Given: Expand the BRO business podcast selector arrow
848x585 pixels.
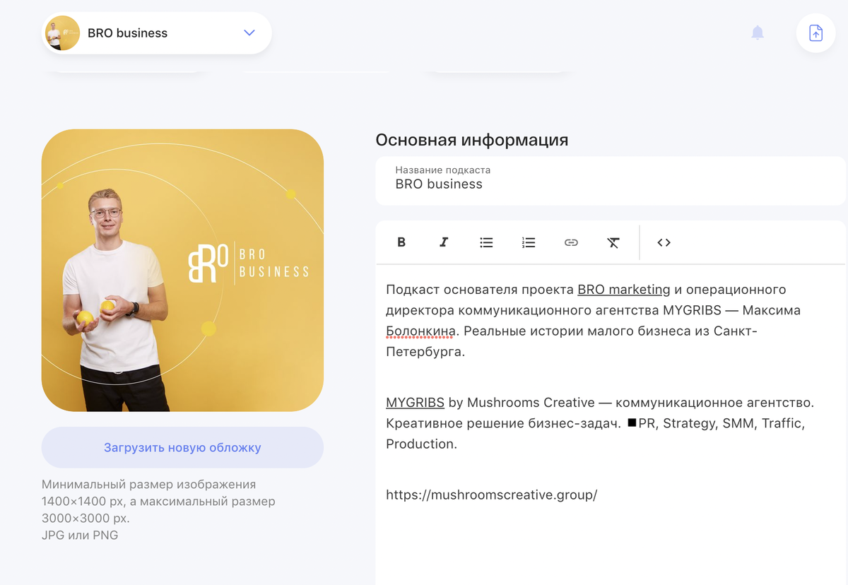Looking at the screenshot, I should (x=249, y=32).
